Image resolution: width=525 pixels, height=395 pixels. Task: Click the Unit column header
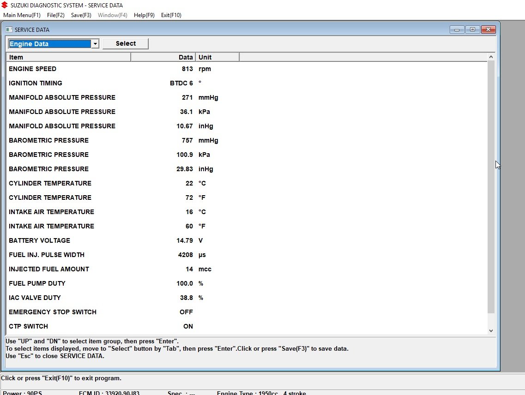point(217,57)
